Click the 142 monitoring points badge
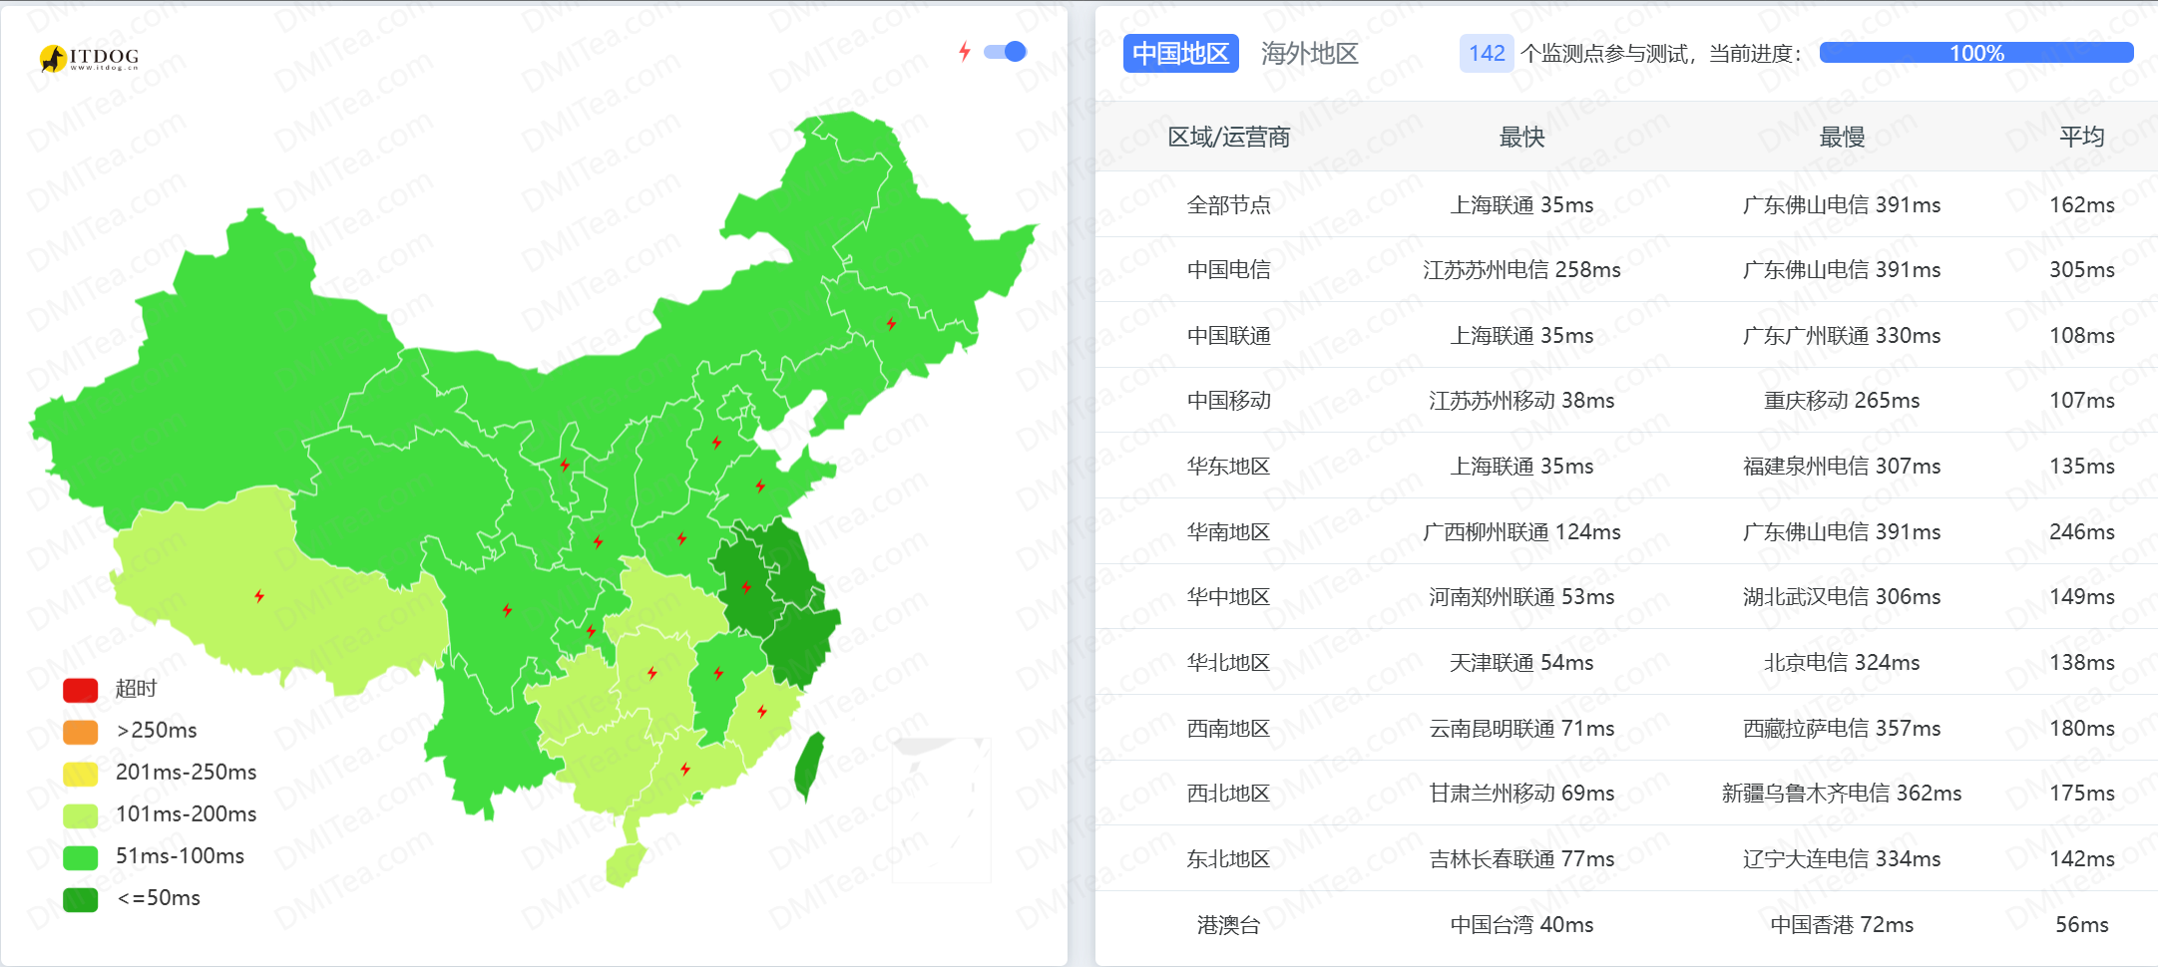The width and height of the screenshot is (2158, 967). click(x=1486, y=54)
